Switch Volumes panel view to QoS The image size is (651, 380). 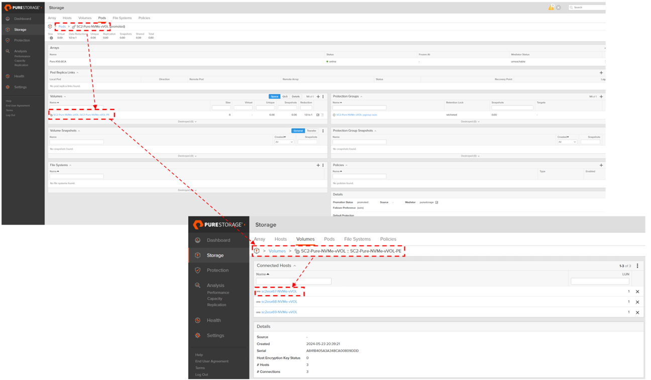point(285,96)
